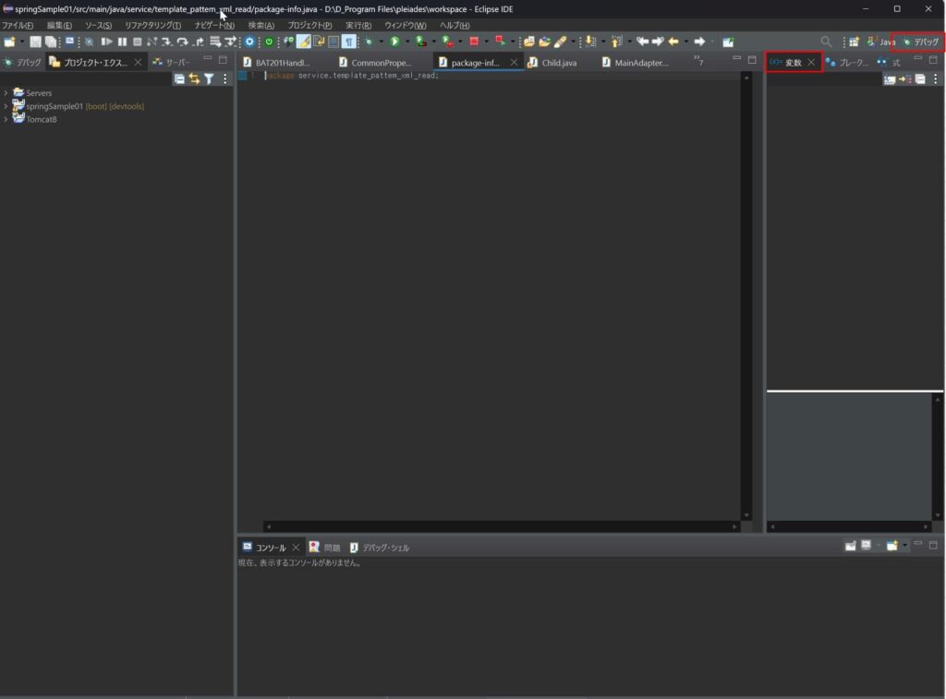Click the Suspend (pause) debug icon

click(122, 42)
